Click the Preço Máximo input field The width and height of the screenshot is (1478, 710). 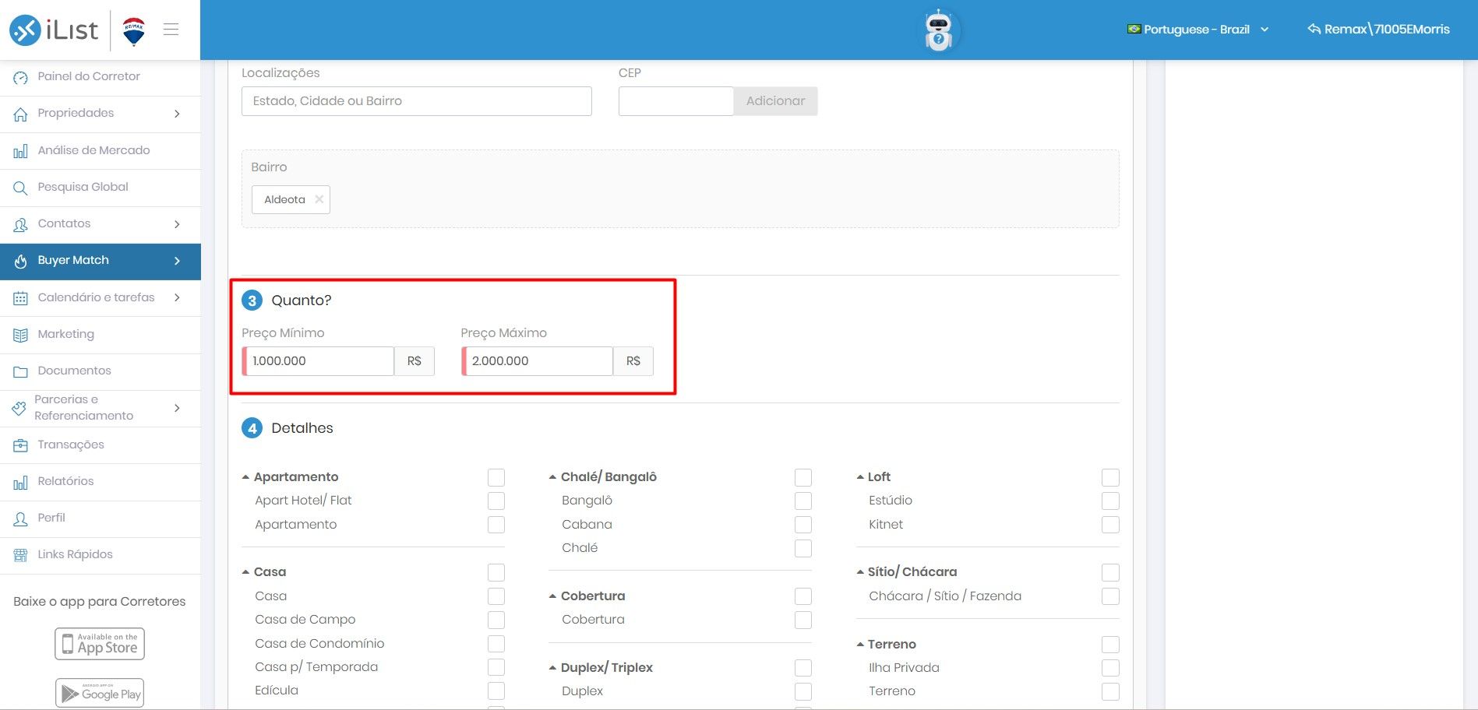(538, 361)
